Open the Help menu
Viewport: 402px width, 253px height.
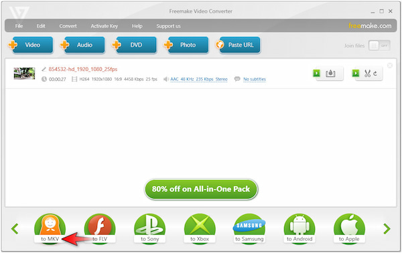pyautogui.click(x=137, y=26)
